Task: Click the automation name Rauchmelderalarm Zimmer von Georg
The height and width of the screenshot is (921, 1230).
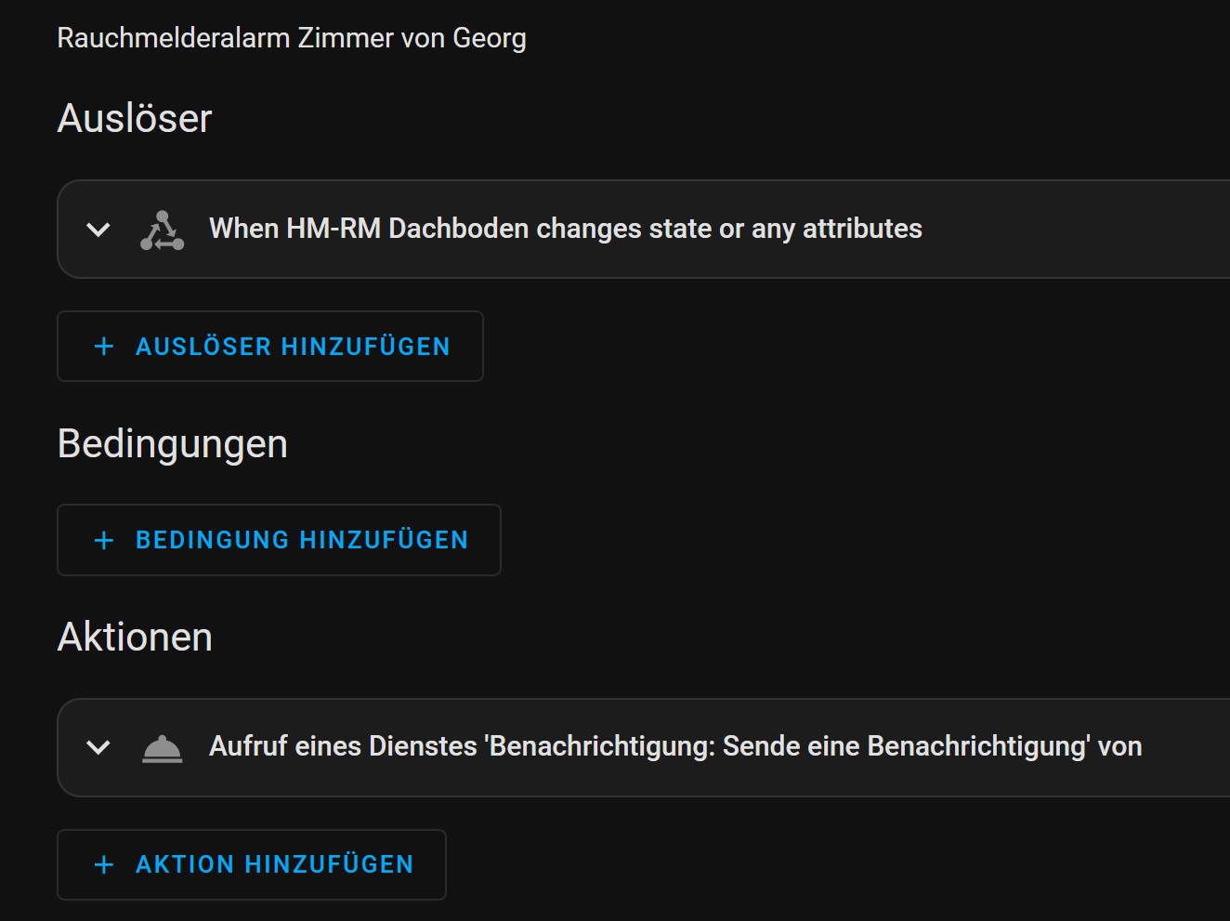Action: [x=292, y=38]
